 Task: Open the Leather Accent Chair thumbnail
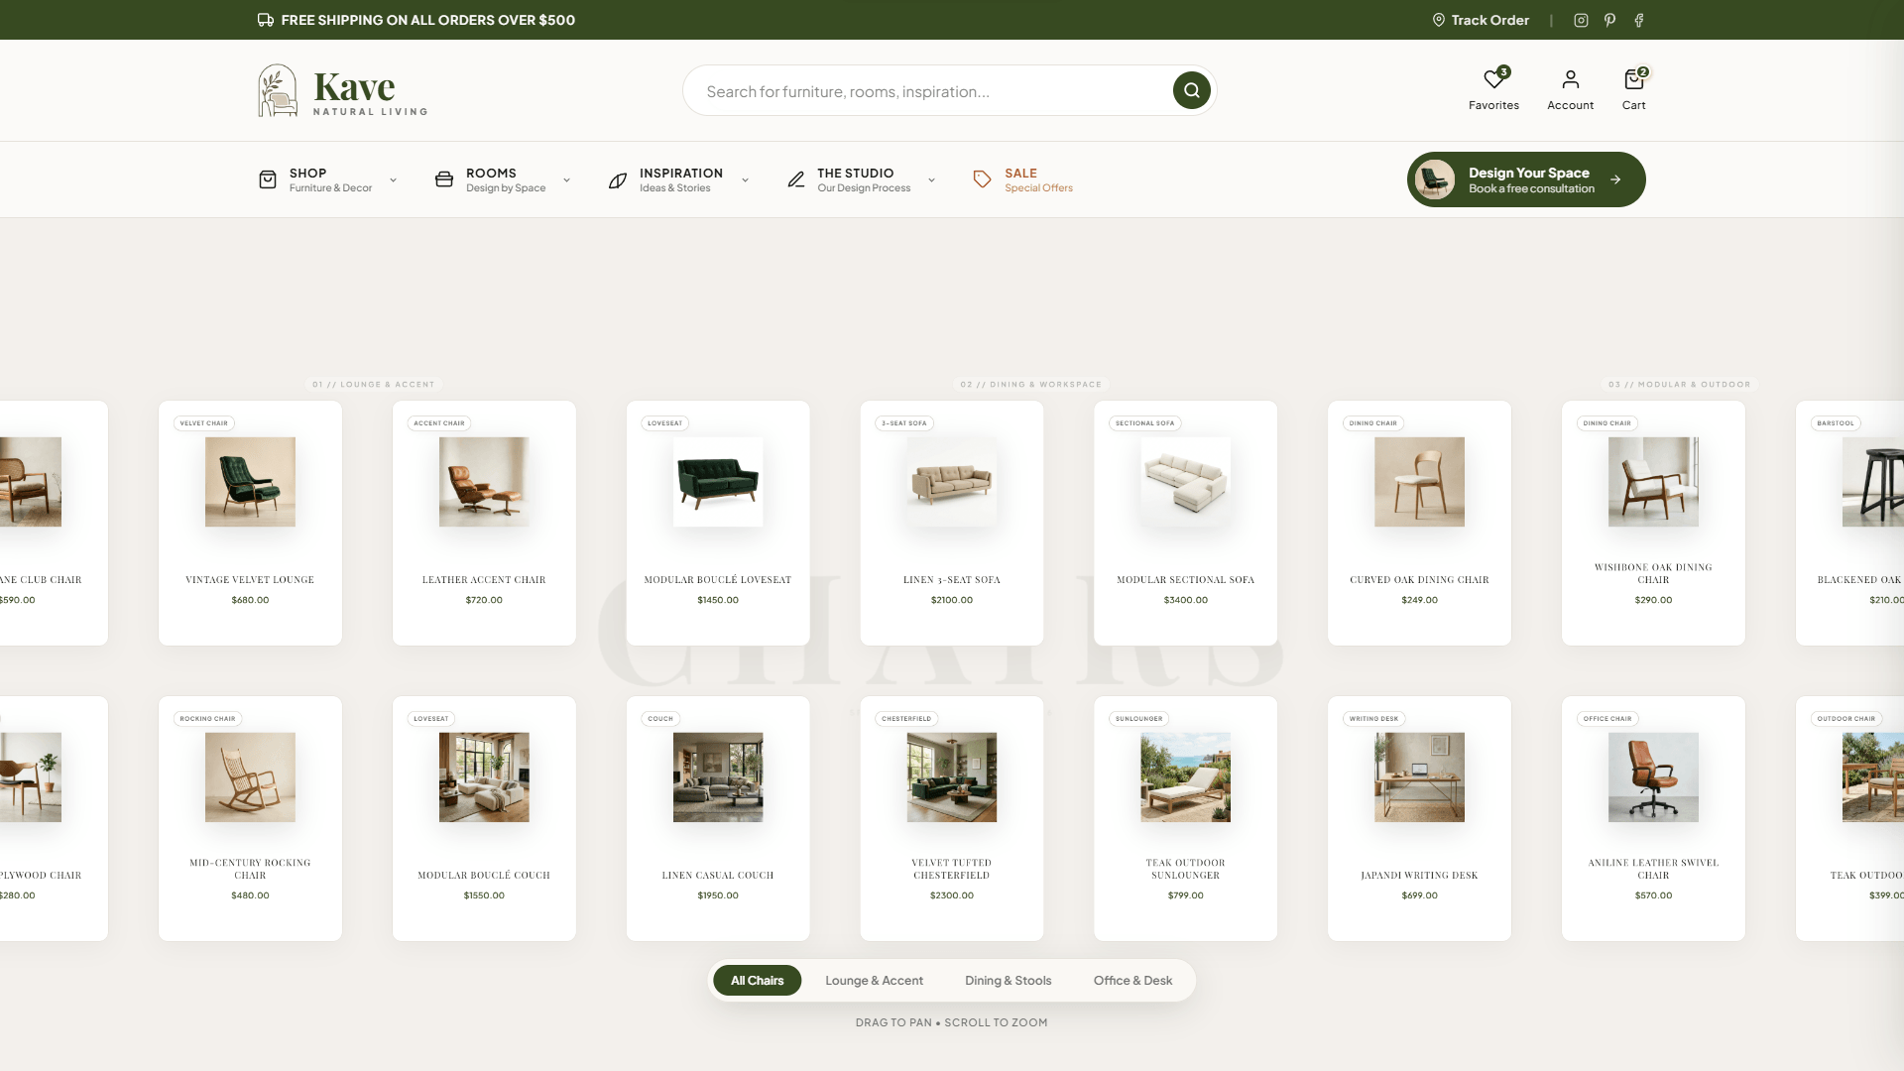(x=484, y=482)
